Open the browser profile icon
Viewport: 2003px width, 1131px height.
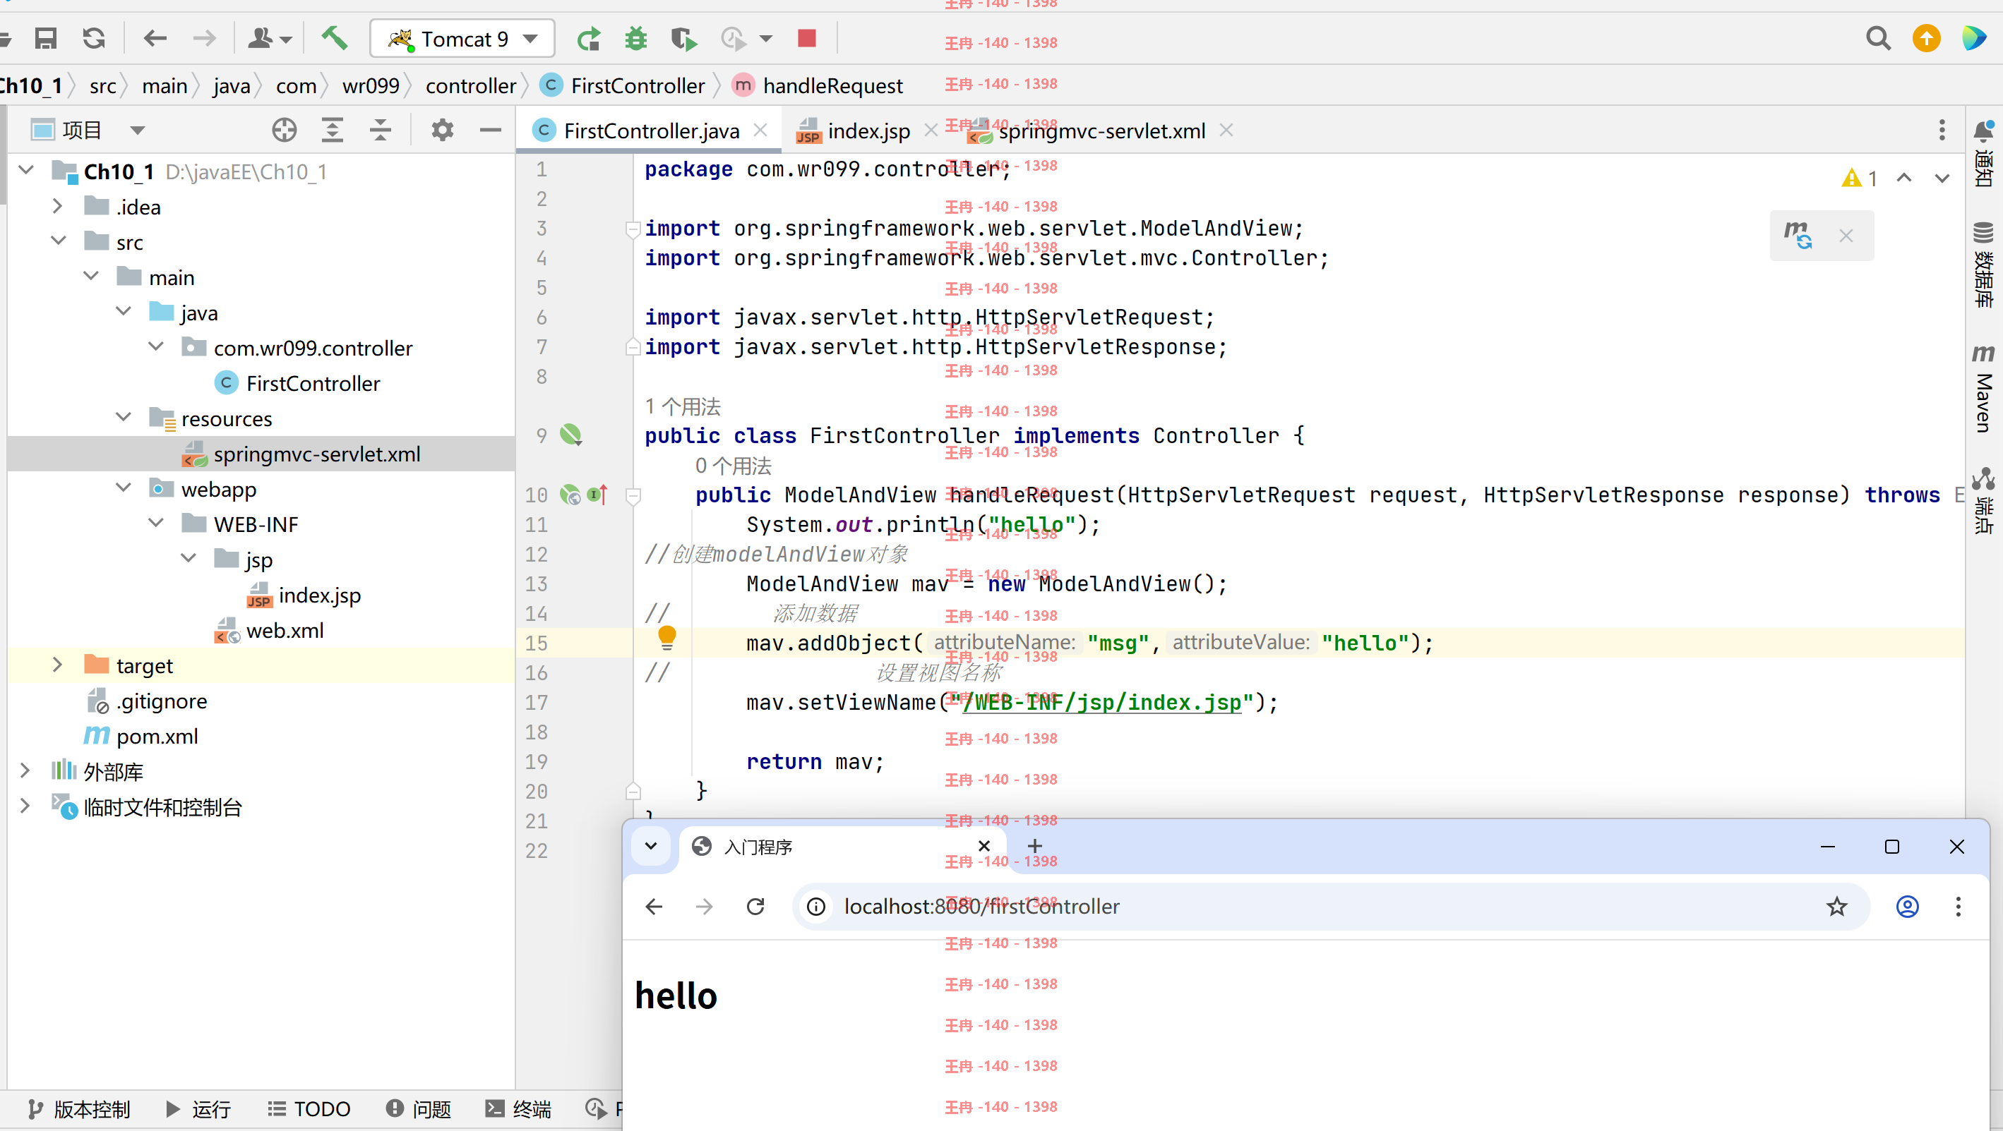coord(1908,906)
